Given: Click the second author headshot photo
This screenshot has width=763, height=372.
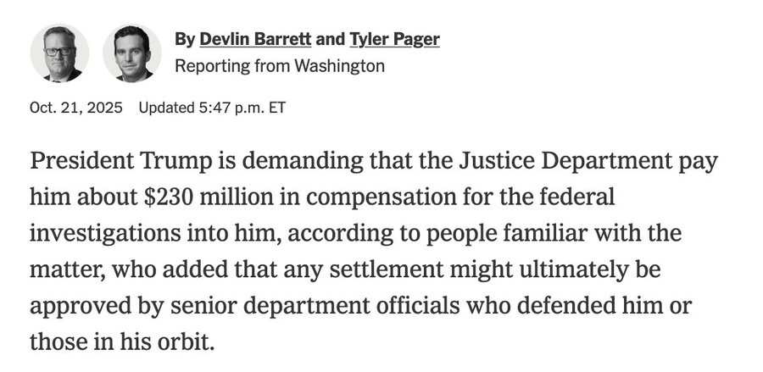Looking at the screenshot, I should coord(132,53).
